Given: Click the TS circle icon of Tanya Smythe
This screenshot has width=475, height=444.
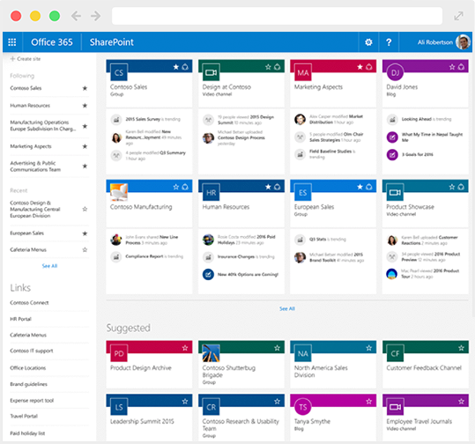Looking at the screenshot, I should [303, 407].
